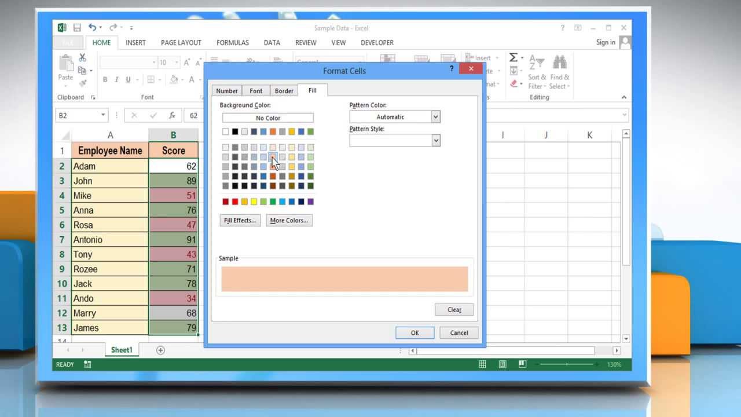Switch to Page Break Preview in status bar
This screenshot has width=741, height=417.
tap(522, 364)
